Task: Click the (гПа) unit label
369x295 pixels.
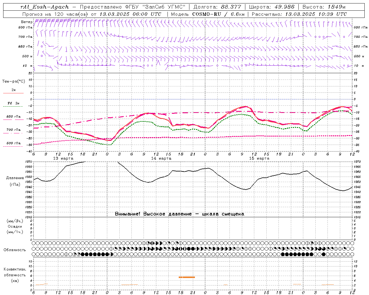Action: (x=15, y=185)
